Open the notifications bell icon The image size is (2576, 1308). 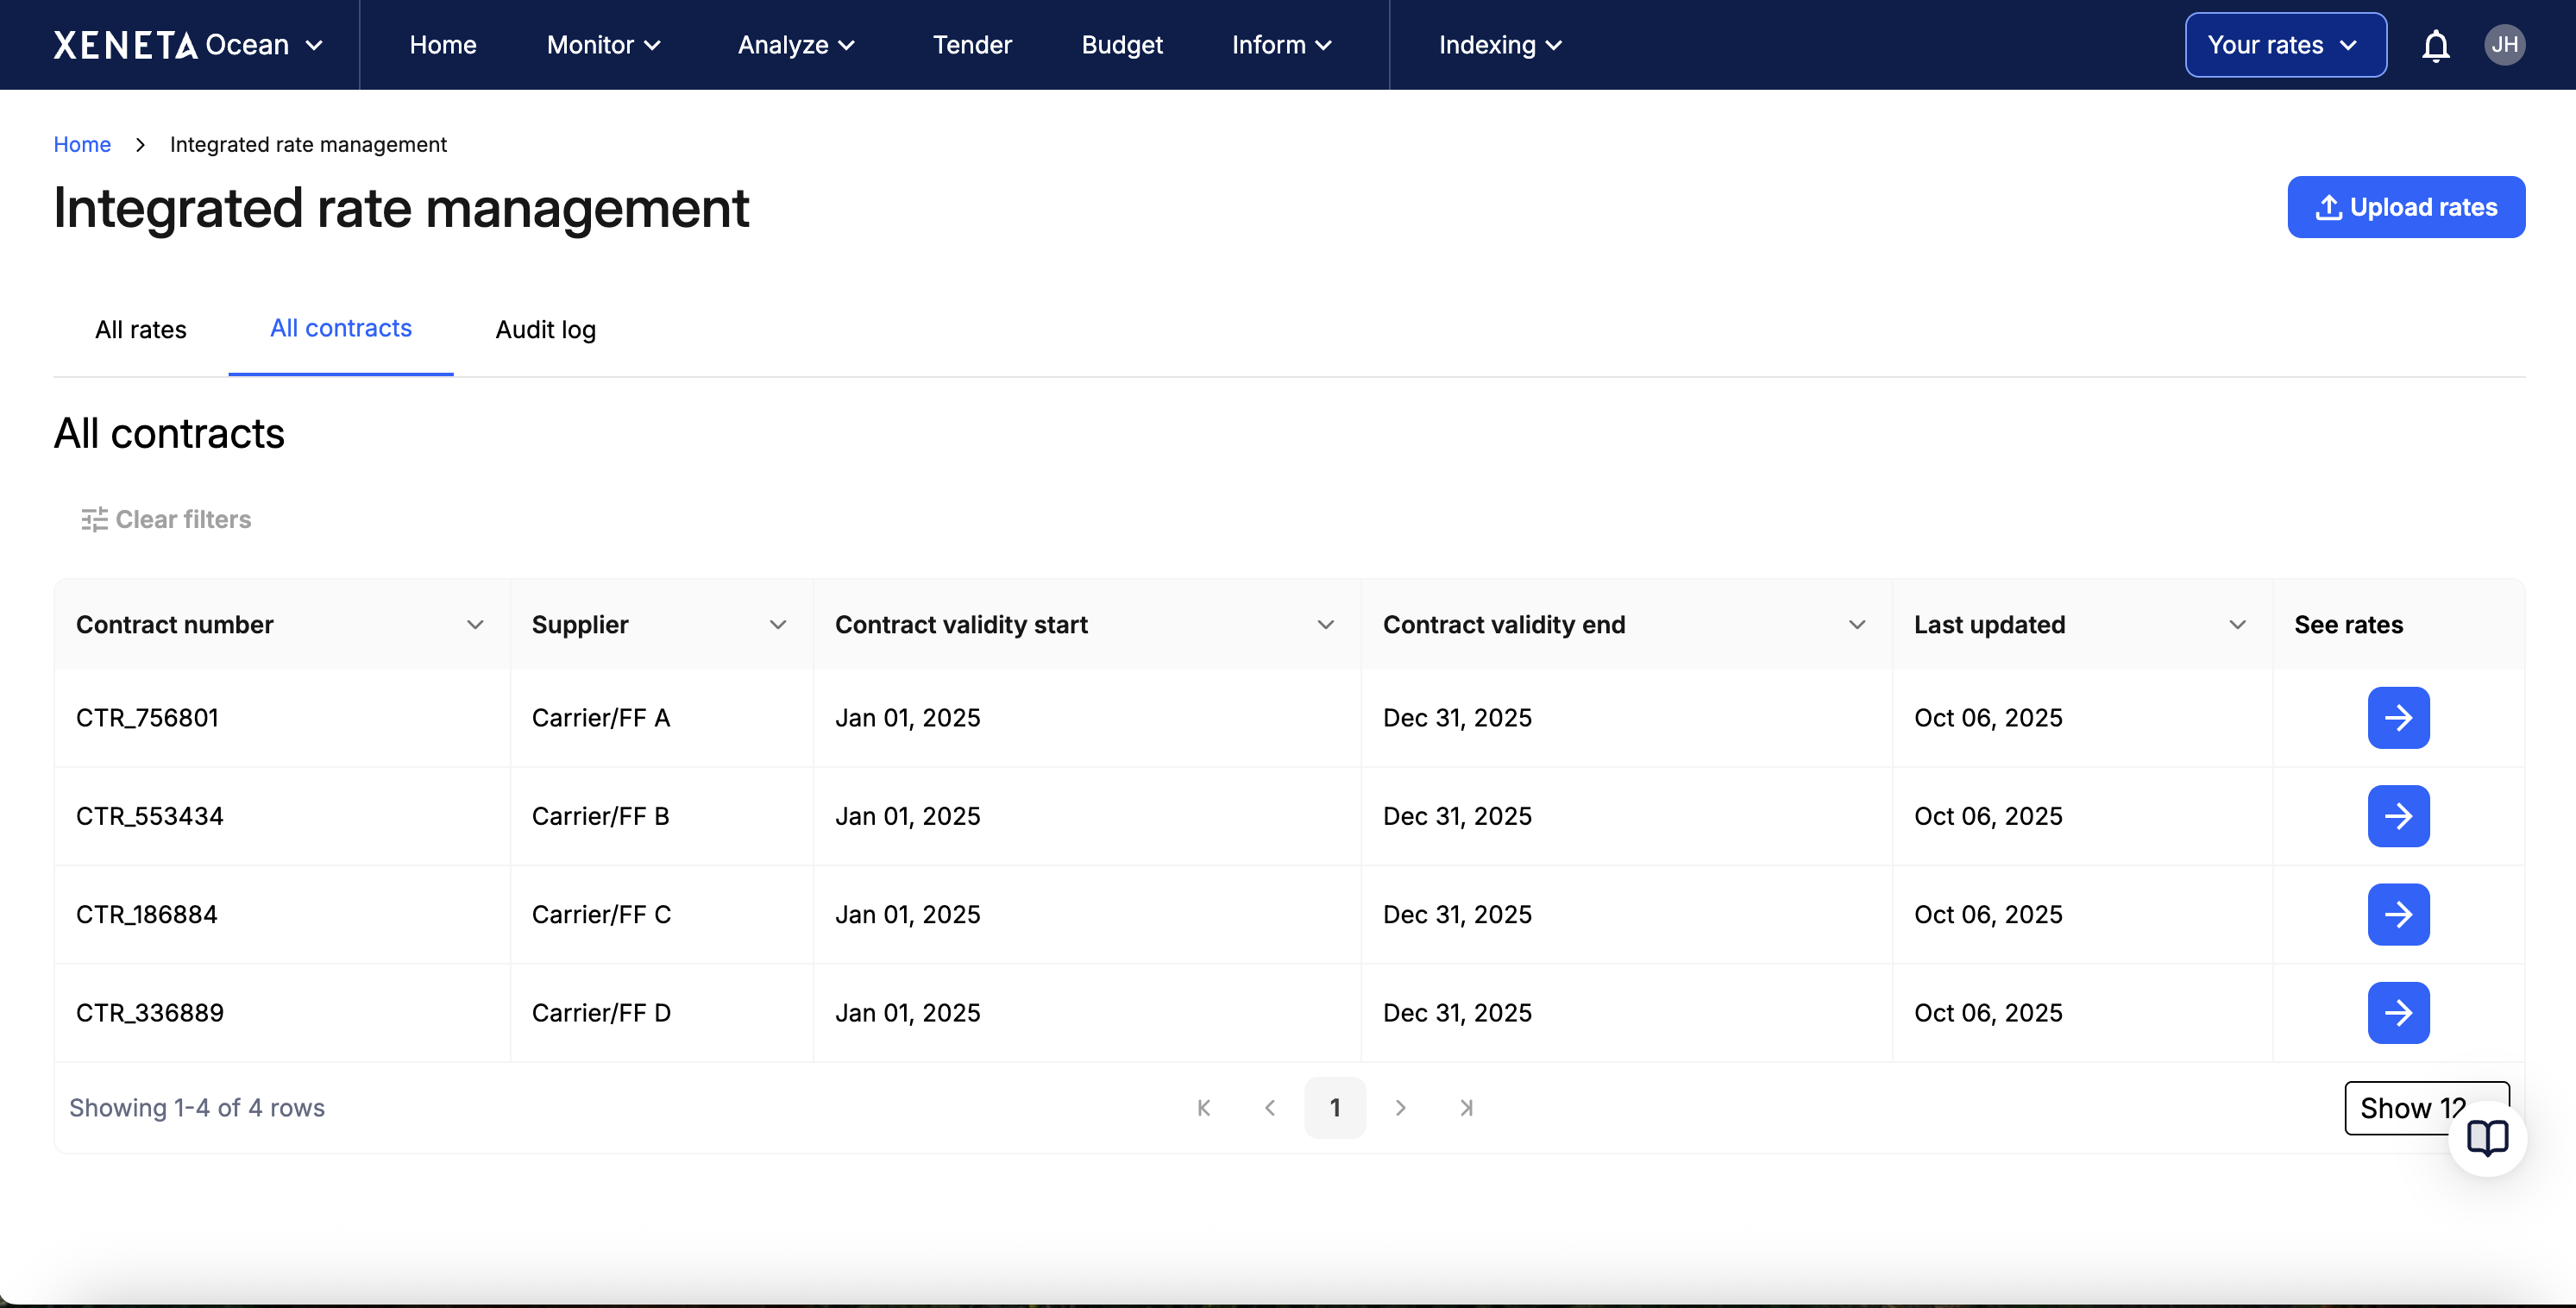pos(2435,45)
